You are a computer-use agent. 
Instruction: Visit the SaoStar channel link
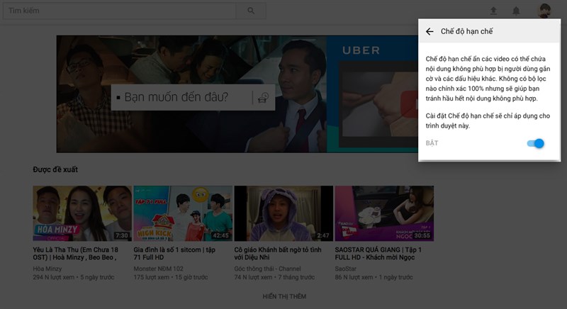pyautogui.click(x=346, y=269)
